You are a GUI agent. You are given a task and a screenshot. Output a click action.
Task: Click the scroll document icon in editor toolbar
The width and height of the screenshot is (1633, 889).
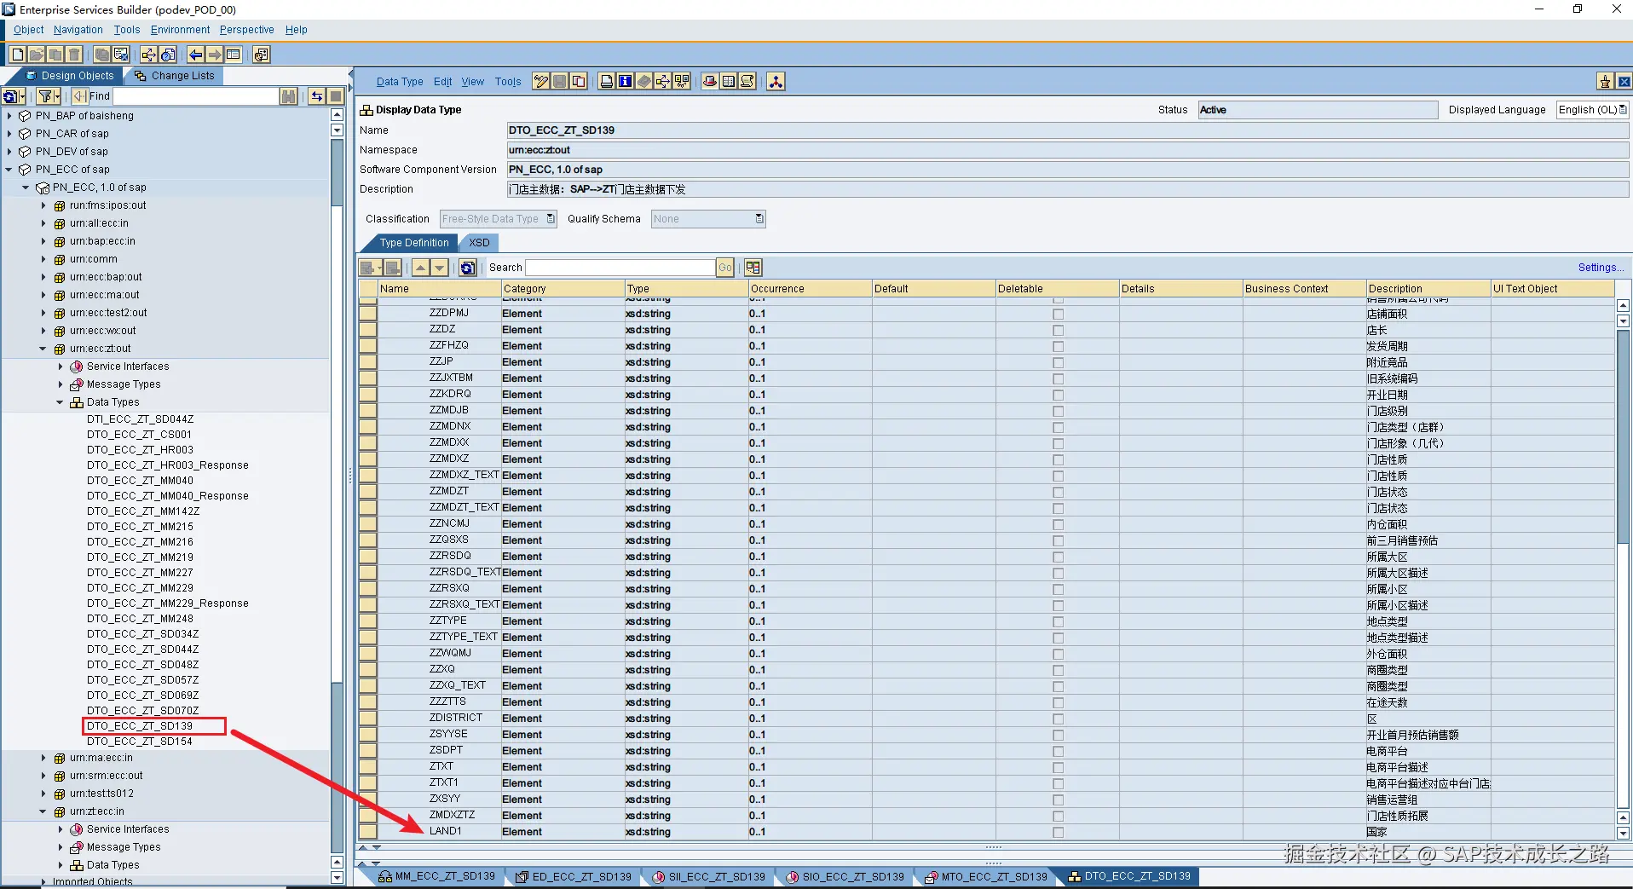pos(747,82)
